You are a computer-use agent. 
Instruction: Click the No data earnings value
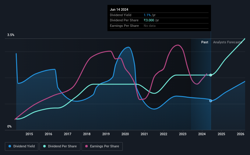tap(150, 26)
